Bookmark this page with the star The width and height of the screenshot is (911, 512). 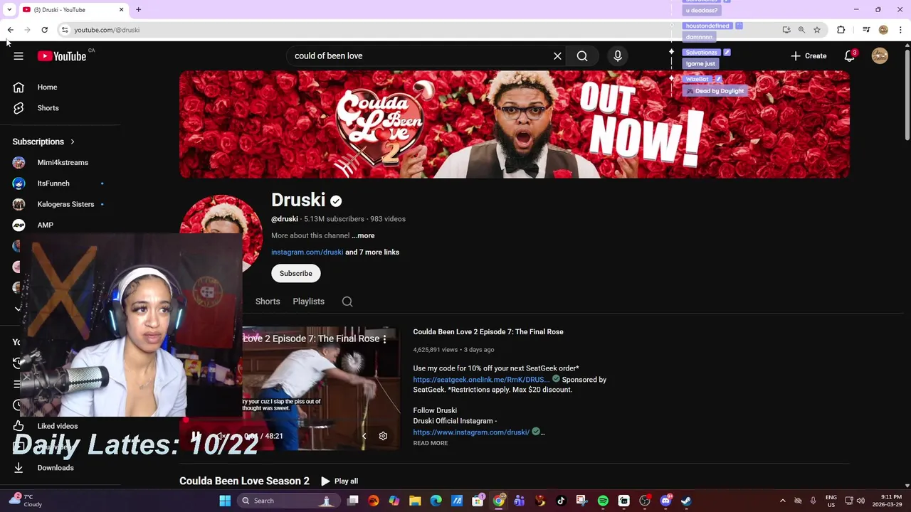pos(817,30)
